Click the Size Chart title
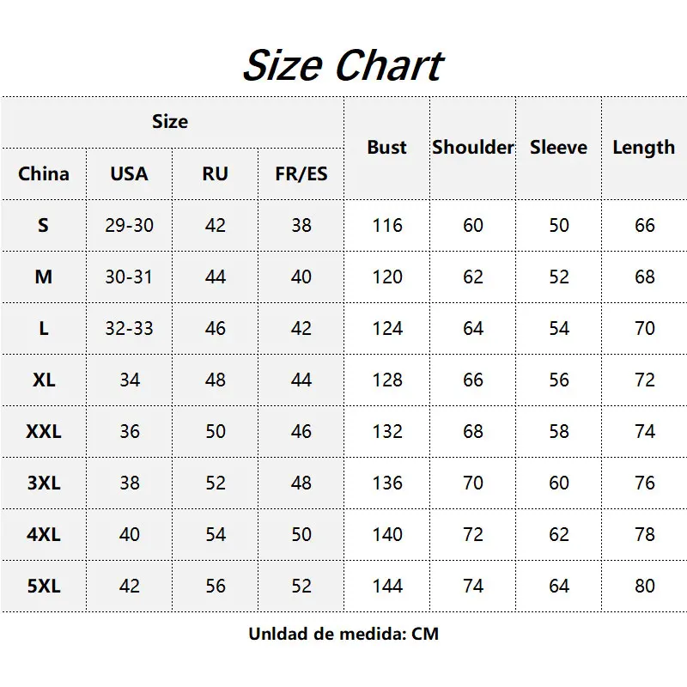 [x=343, y=65]
